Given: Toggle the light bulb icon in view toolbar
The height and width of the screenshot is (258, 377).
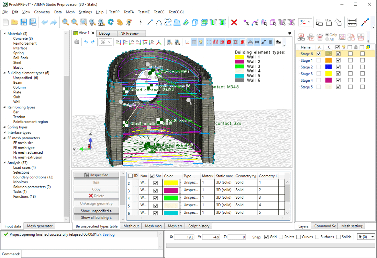Looking at the screenshot, I should [201, 42].
